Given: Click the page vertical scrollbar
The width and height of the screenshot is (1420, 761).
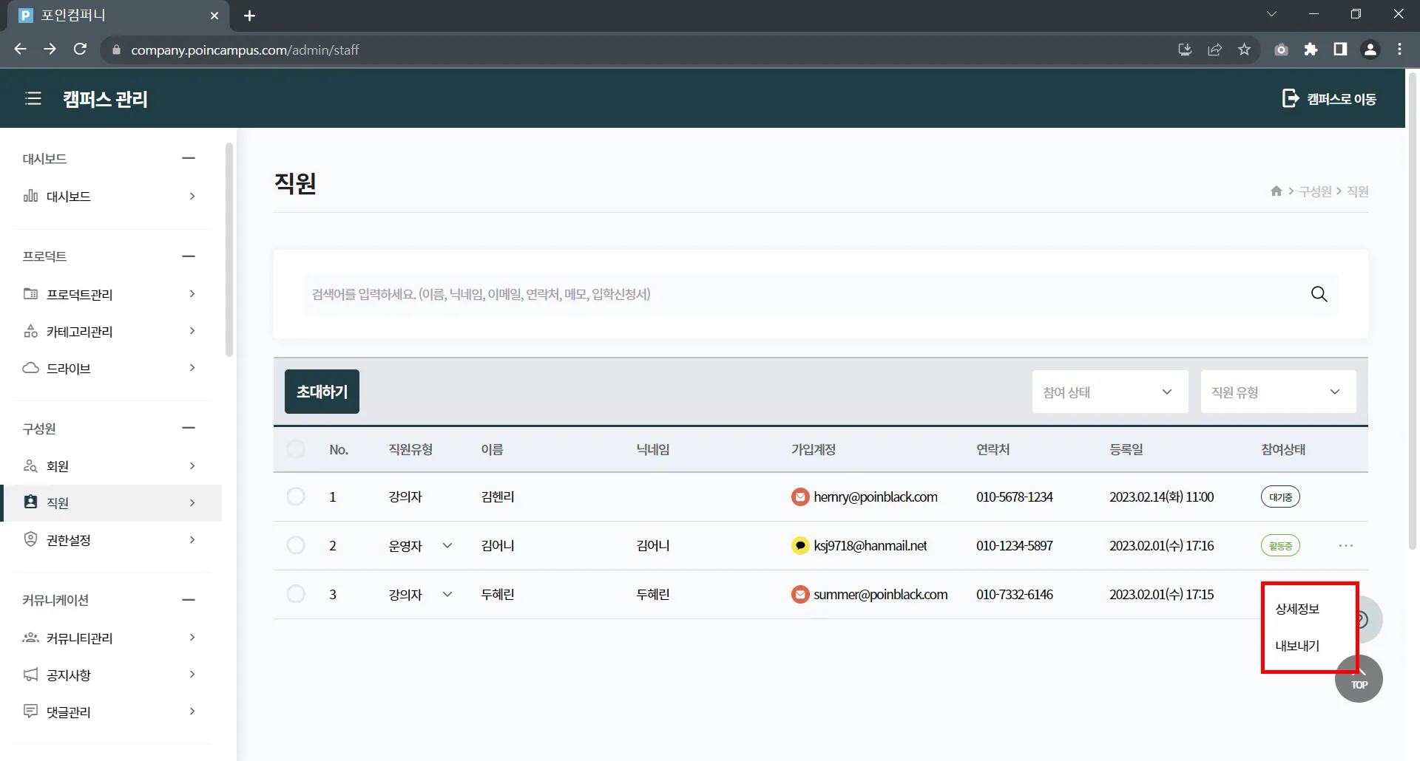Looking at the screenshot, I should click(x=1413, y=310).
